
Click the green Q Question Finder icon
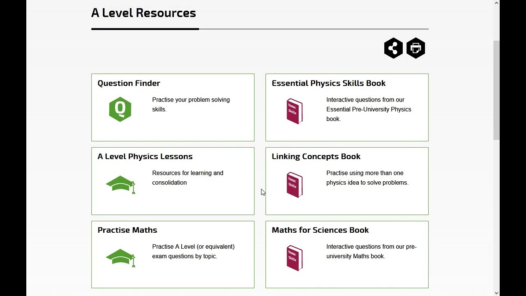point(120,109)
